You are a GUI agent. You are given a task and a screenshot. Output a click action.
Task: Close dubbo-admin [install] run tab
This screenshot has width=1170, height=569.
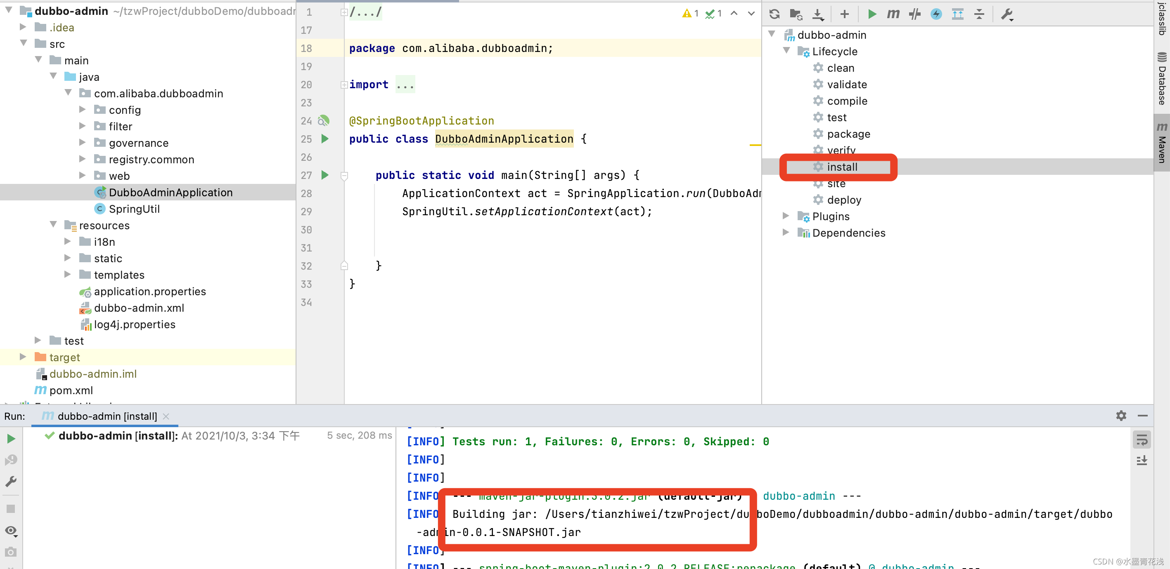166,416
